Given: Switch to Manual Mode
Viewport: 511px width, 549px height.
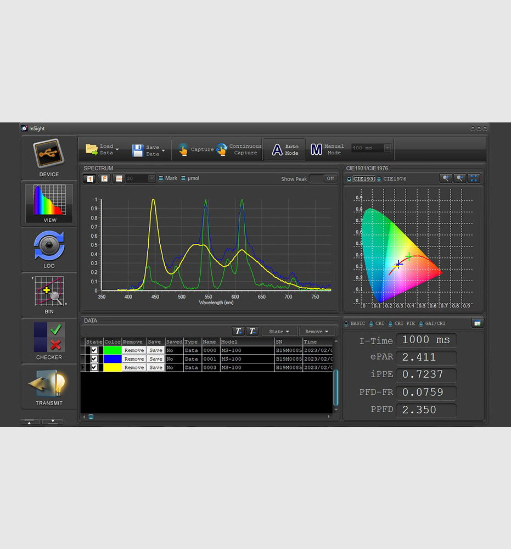Looking at the screenshot, I should 328,149.
